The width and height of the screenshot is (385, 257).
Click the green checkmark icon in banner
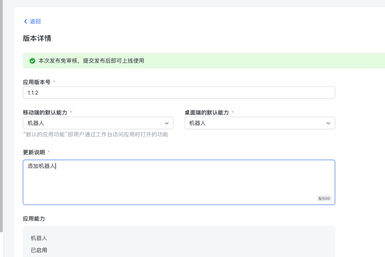point(32,61)
